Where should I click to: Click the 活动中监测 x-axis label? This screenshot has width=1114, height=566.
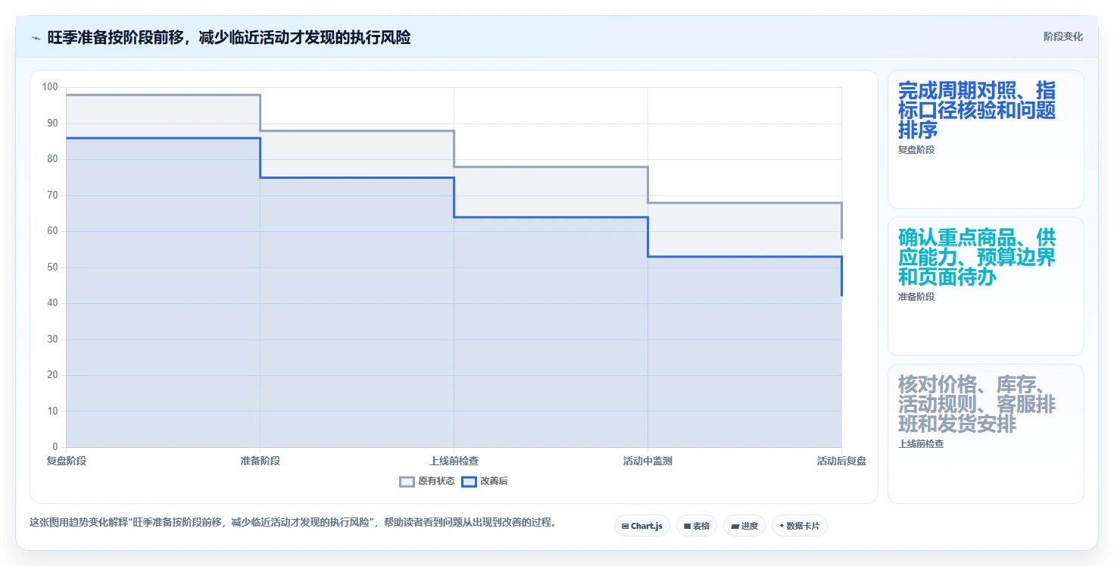tap(648, 461)
